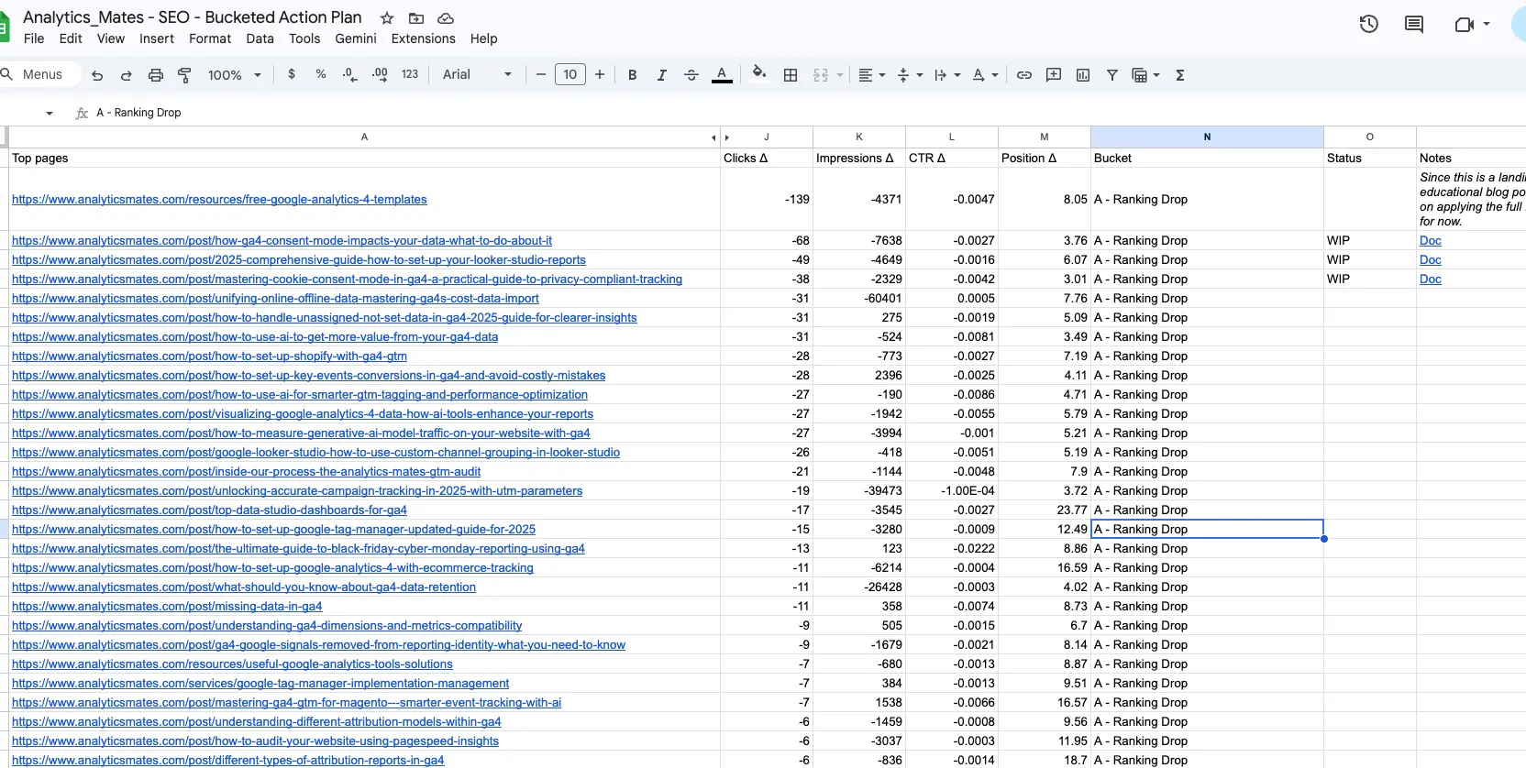This screenshot has height=768, width=1526.
Task: Print the spreadsheet with printer icon
Action: pyautogui.click(x=156, y=75)
